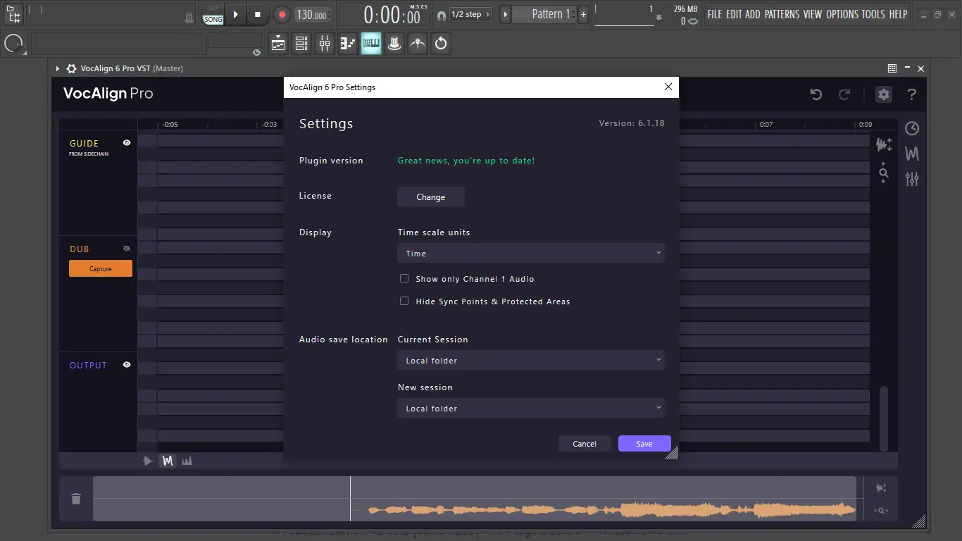Expand the Current Session location dropdown
The image size is (962, 541).
pyautogui.click(x=530, y=360)
